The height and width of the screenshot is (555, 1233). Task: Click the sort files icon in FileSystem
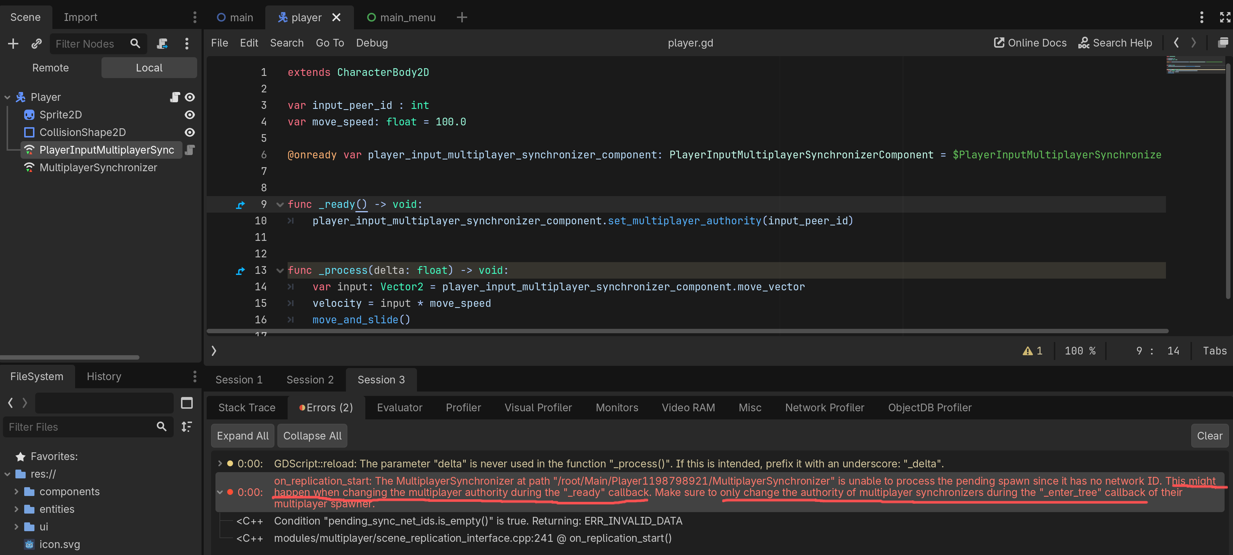[187, 426]
